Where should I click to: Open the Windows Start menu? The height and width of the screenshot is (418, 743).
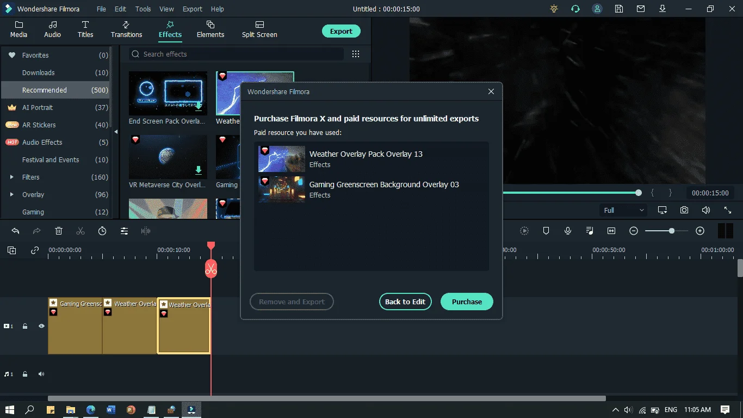[x=9, y=409]
